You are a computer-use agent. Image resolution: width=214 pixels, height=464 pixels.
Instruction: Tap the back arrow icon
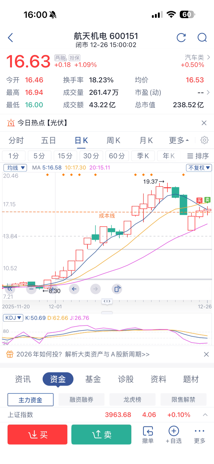pyautogui.click(x=11, y=38)
